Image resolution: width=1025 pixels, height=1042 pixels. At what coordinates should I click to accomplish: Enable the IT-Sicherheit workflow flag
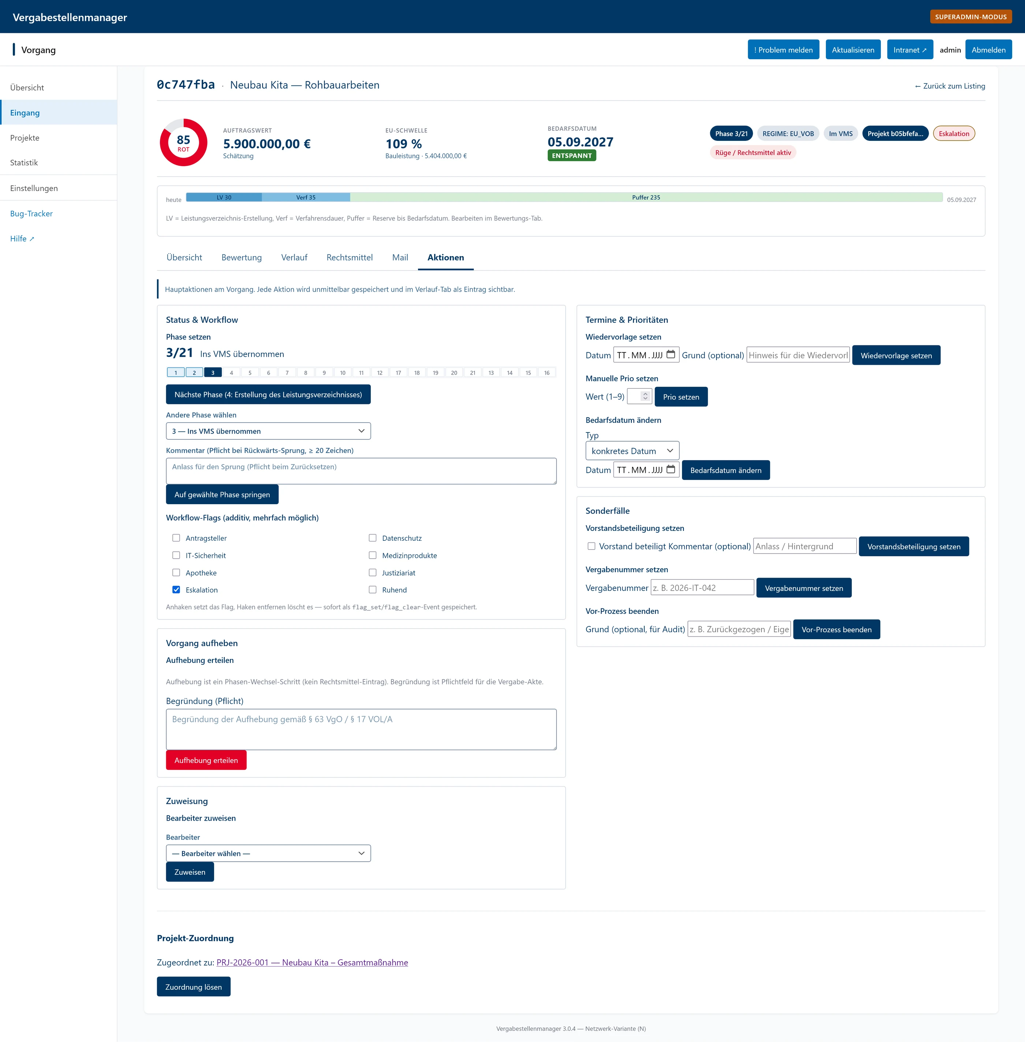click(x=176, y=555)
